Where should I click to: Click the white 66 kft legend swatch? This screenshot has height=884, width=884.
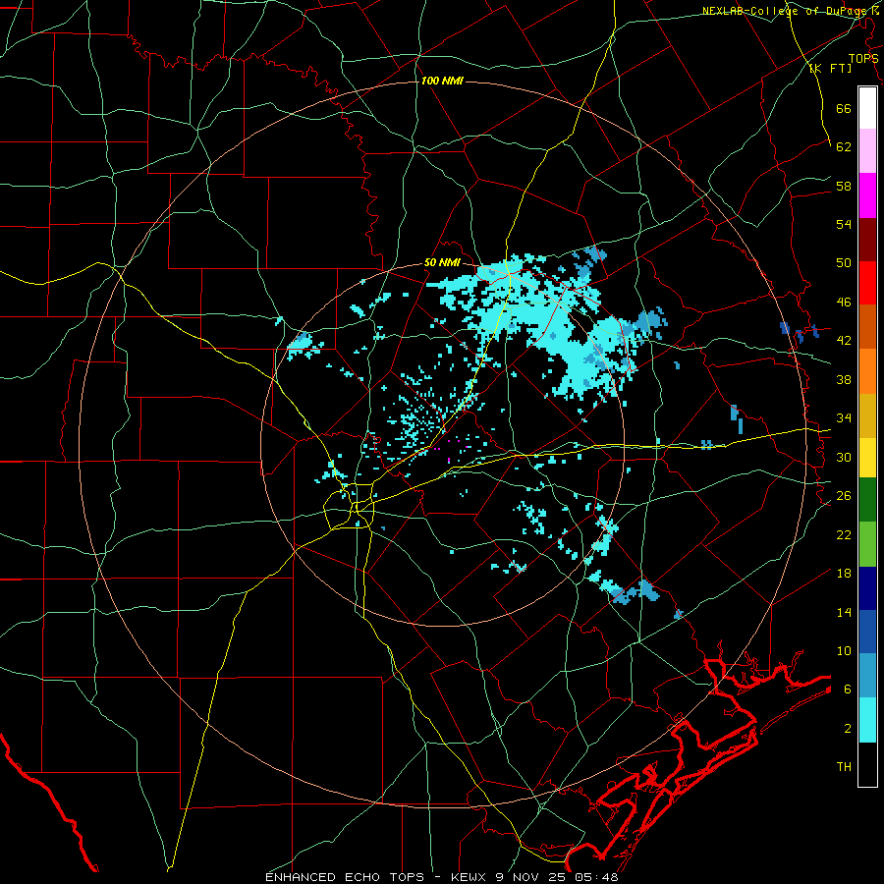867,108
